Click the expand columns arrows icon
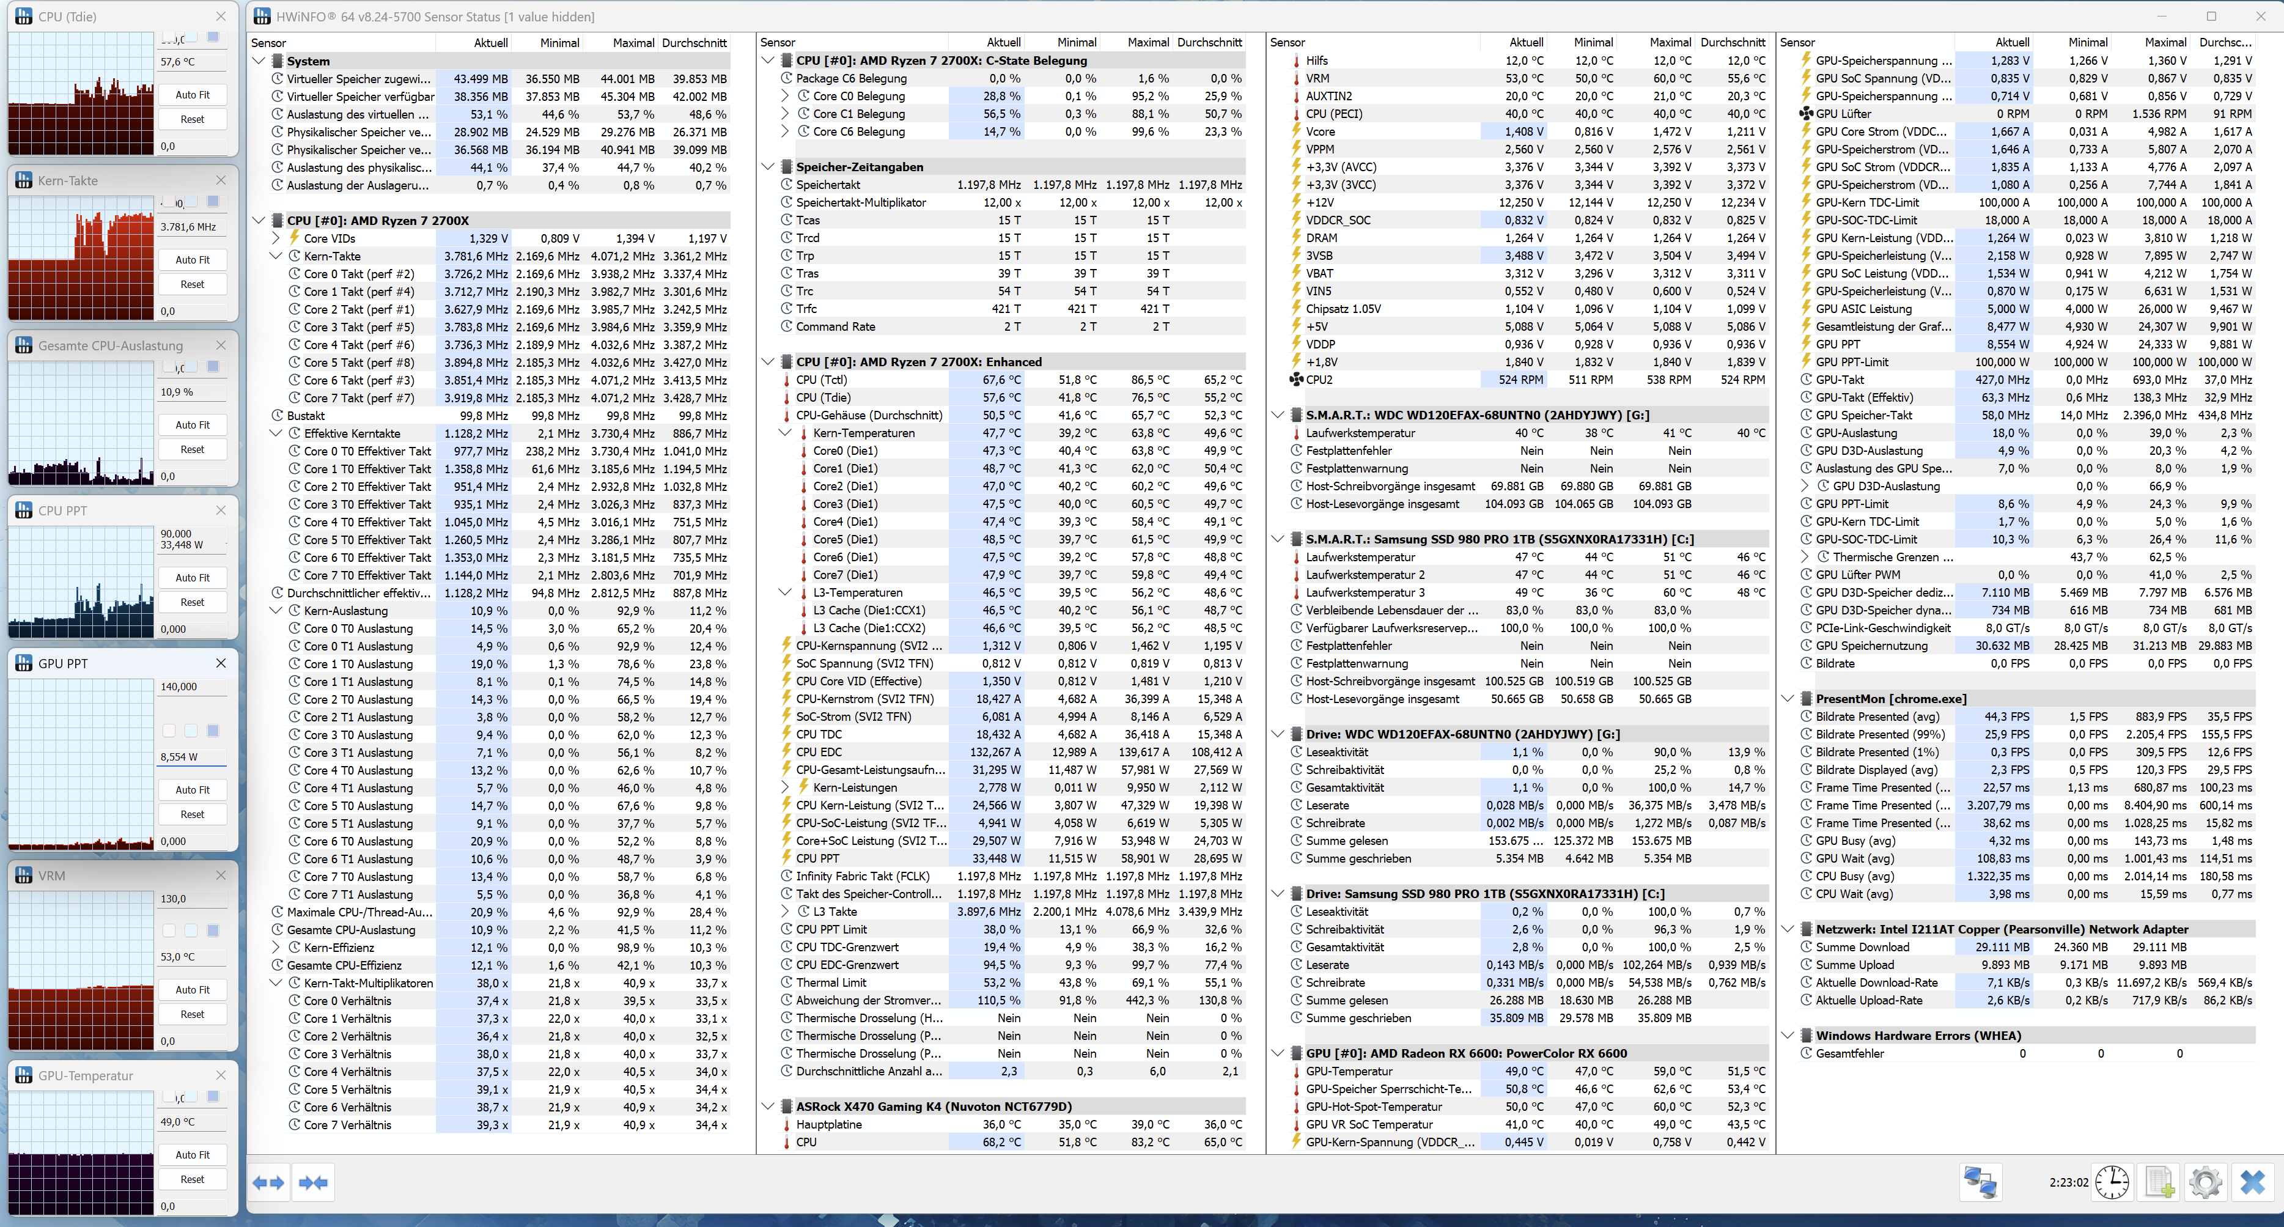Screen dimensions: 2284x1227 click(268, 1182)
